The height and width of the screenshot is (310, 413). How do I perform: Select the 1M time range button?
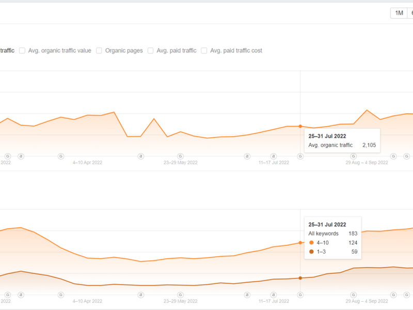[x=399, y=13]
